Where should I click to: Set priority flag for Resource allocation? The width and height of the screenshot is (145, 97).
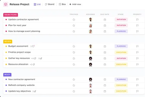click(x=137, y=64)
